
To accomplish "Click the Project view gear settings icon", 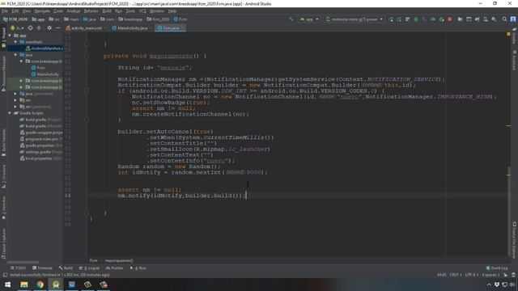I will pos(49,28).
